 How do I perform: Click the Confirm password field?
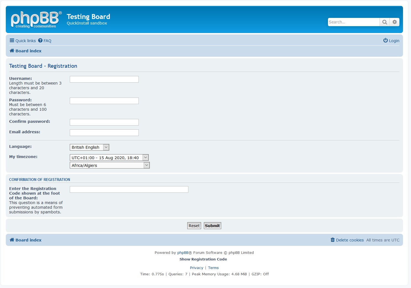[x=104, y=122]
